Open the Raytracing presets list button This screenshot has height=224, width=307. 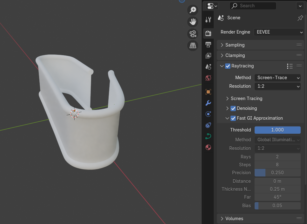click(x=290, y=66)
